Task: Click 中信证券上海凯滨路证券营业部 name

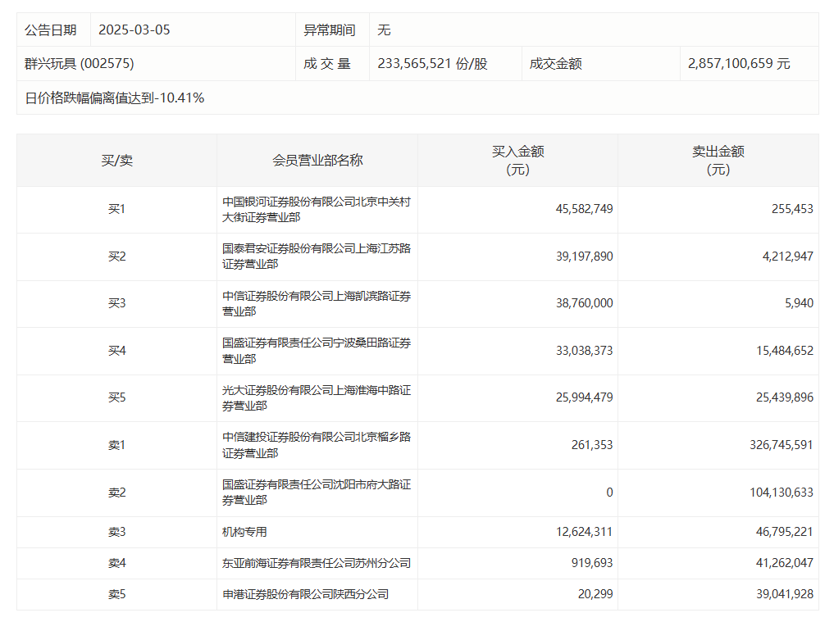Action: click(x=316, y=303)
